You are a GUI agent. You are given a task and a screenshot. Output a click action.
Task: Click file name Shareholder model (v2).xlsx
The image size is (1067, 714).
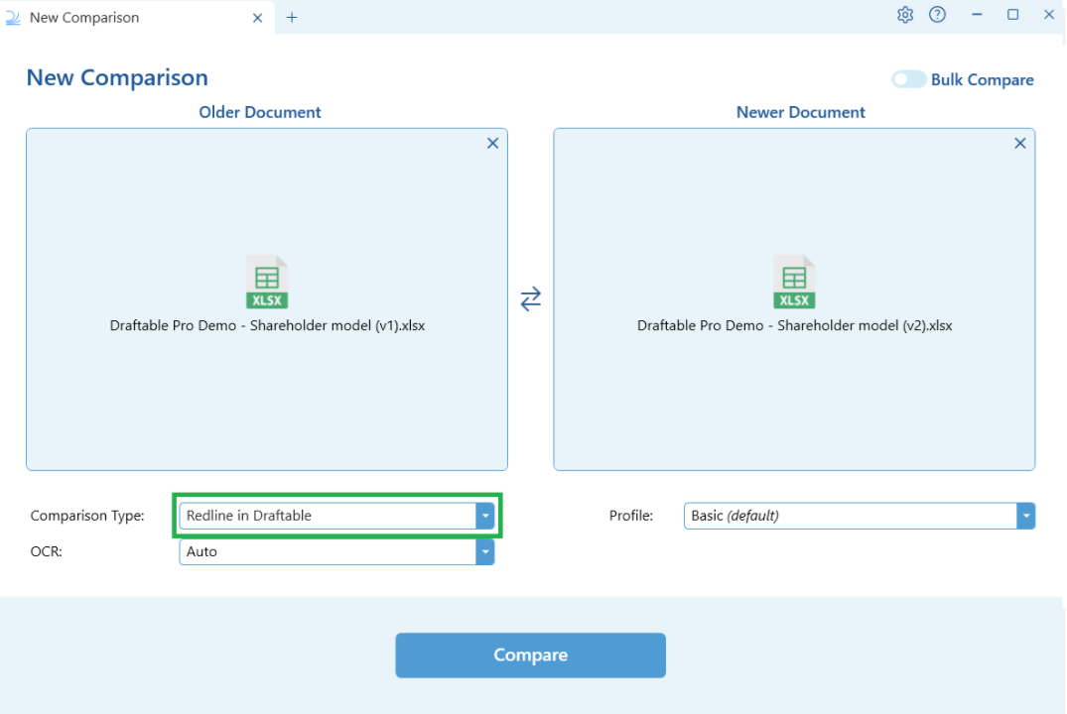click(x=795, y=325)
